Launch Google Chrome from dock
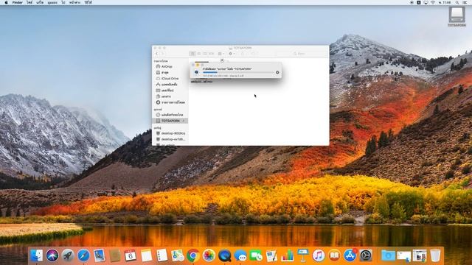Image resolution: width=472 pixels, height=265 pixels. 193,255
